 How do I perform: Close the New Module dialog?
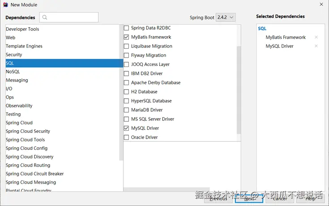(321, 4)
